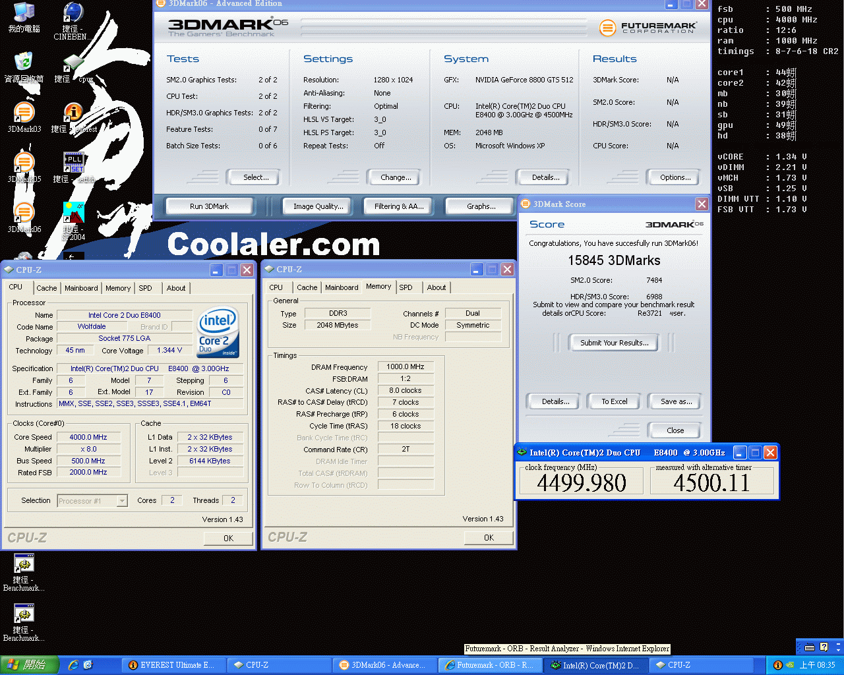844x675 pixels.
Task: Select the 3DMark06 desktop icon
Action: coord(24,218)
